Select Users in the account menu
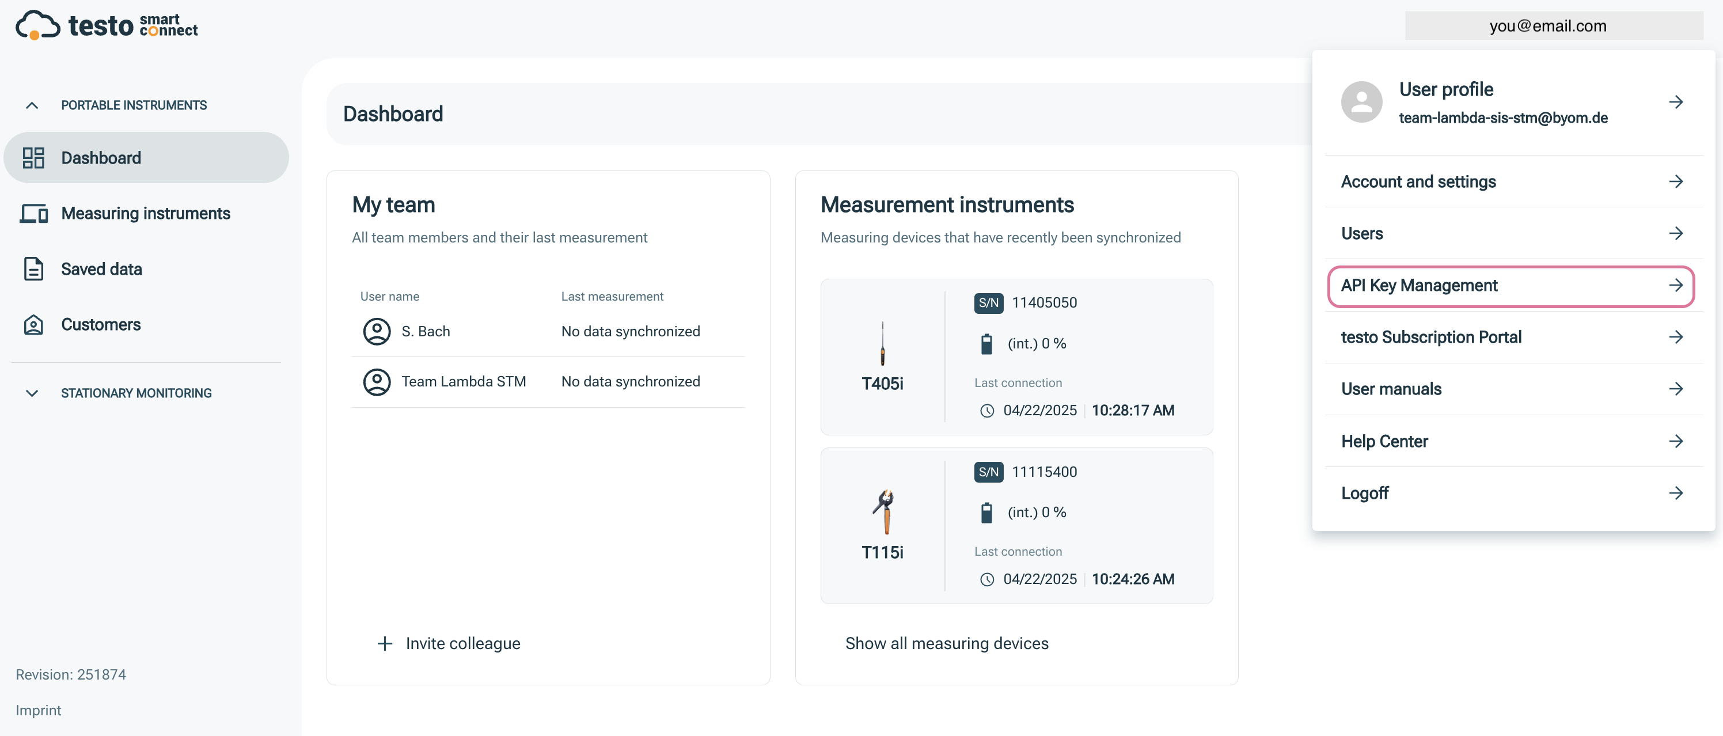Viewport: 1723px width, 736px height. click(x=1362, y=233)
